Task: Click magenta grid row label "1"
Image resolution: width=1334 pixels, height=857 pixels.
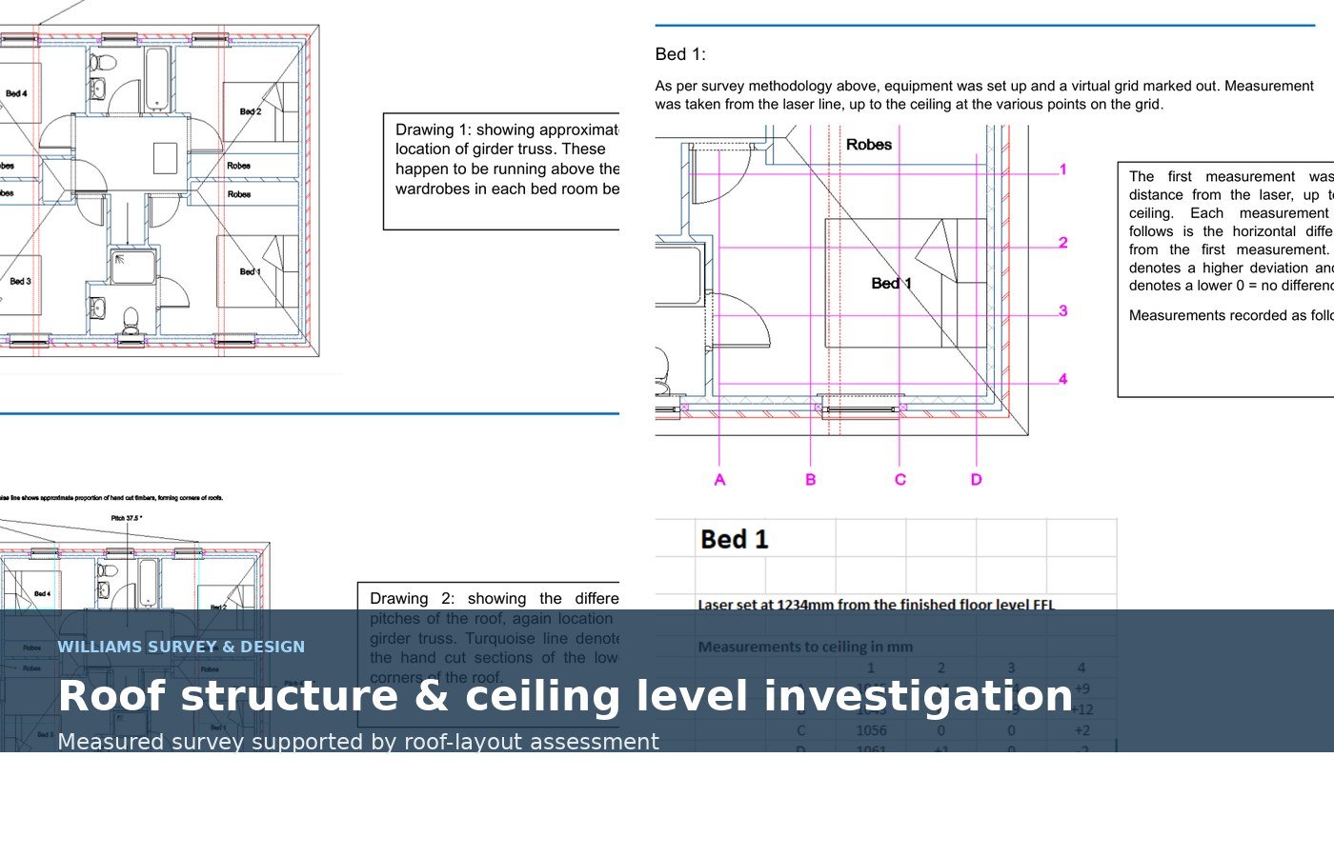Action: coord(1063,169)
